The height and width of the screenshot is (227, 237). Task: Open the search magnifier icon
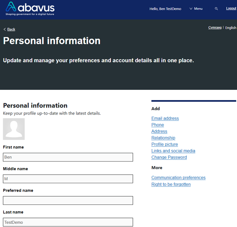coord(216,9)
